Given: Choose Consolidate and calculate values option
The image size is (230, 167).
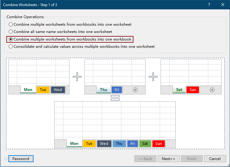Looking at the screenshot, I should coord(11,47).
